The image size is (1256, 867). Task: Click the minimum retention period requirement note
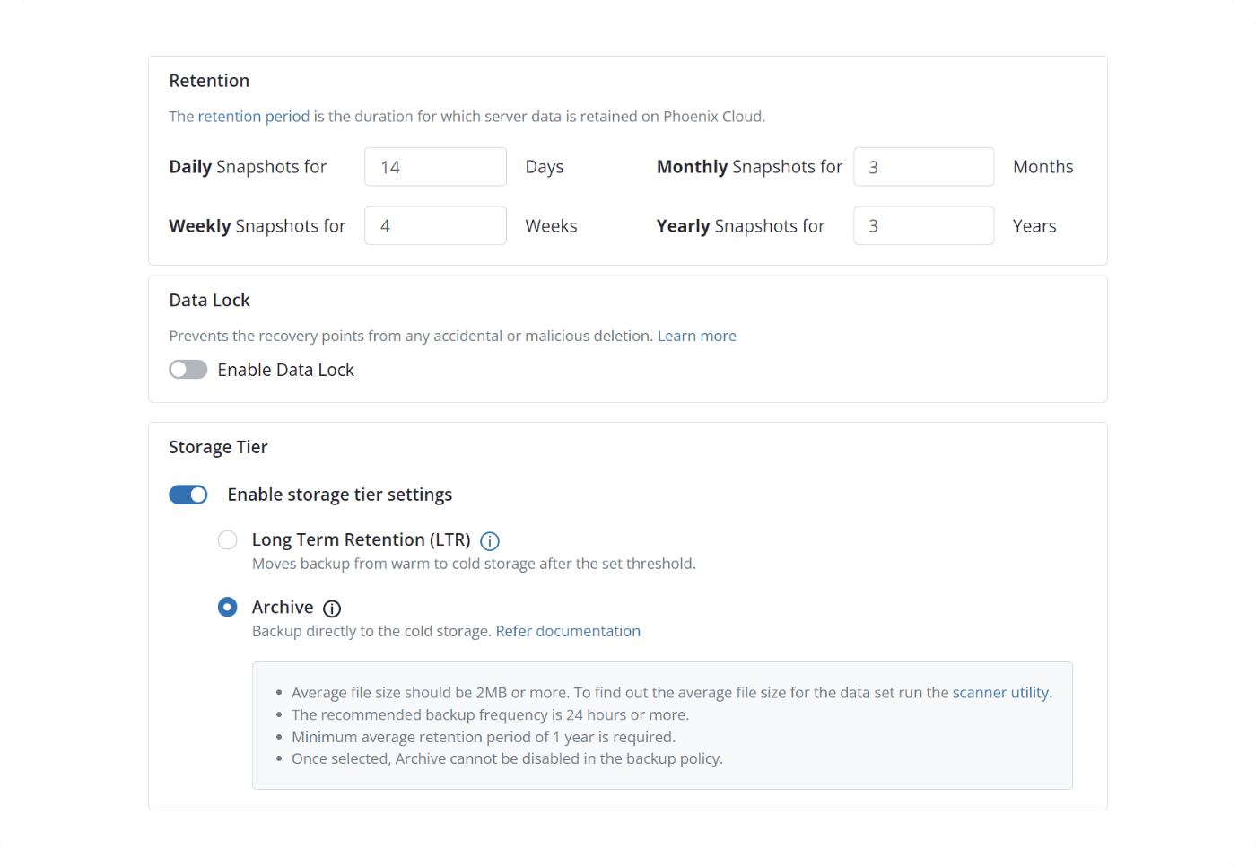[483, 737]
